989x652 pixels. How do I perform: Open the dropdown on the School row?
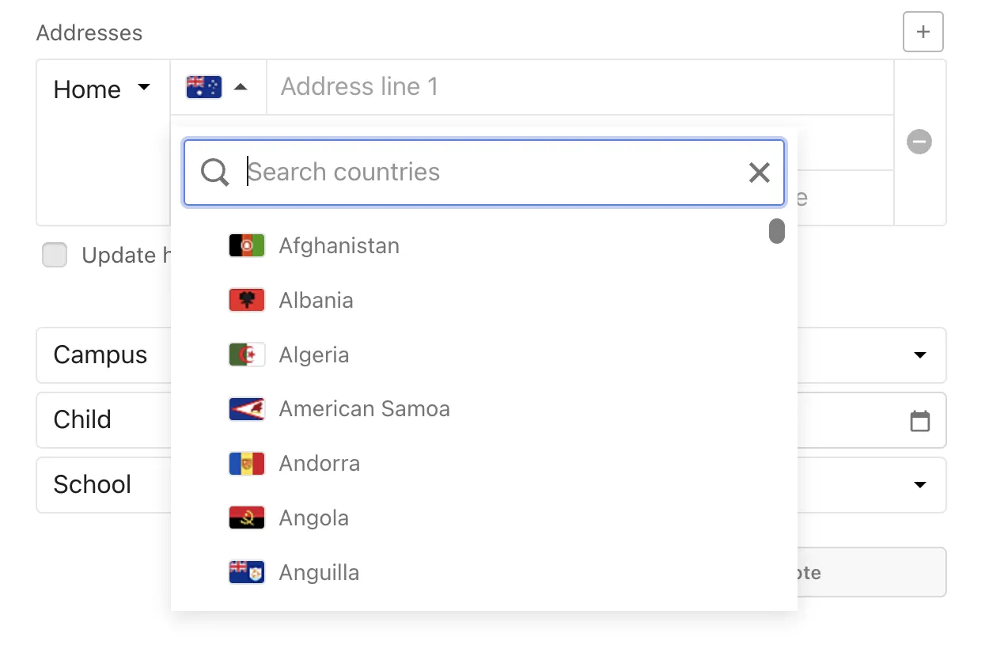coord(919,485)
